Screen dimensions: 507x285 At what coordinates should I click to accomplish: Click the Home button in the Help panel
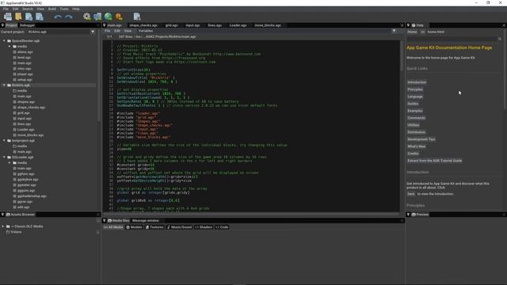[412, 32]
